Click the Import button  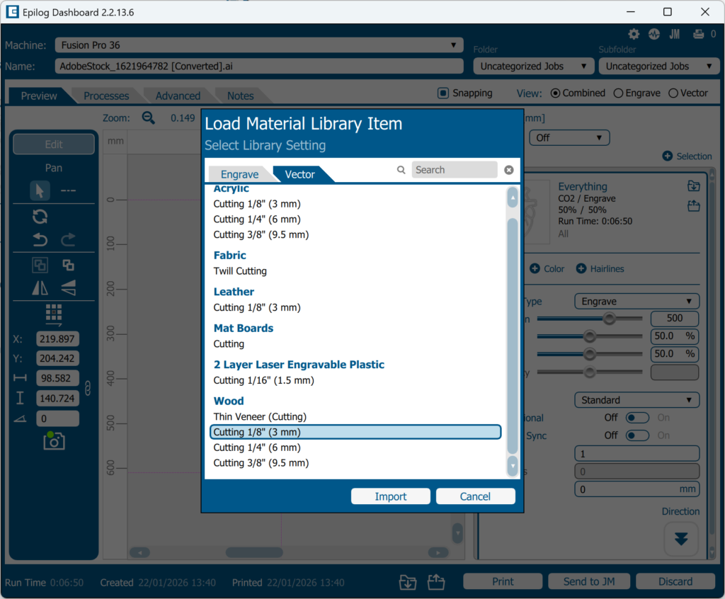pos(391,496)
